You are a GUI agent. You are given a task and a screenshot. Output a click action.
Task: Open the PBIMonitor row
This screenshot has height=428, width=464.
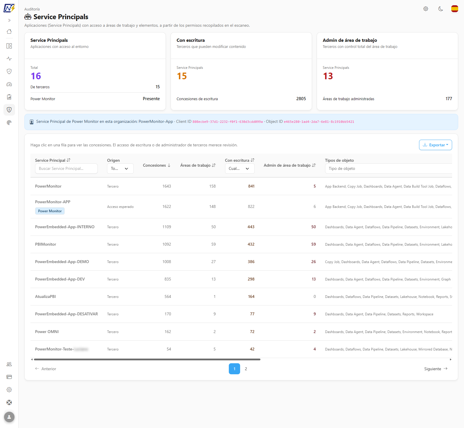coord(241,244)
